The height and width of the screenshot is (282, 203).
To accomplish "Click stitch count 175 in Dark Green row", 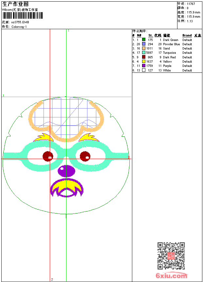I will [150, 40].
